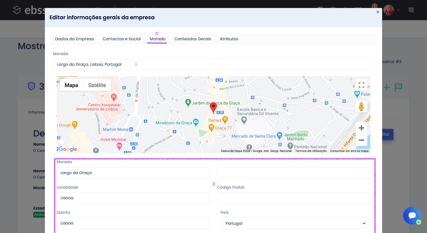The width and height of the screenshot is (427, 233).
Task: Switch map to Mapa view
Action: pos(71,85)
